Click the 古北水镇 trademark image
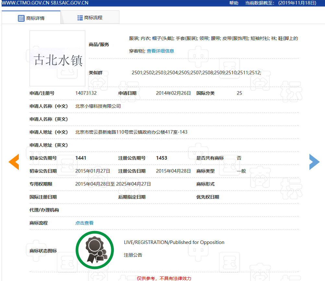The image size is (325, 281). coord(57,58)
